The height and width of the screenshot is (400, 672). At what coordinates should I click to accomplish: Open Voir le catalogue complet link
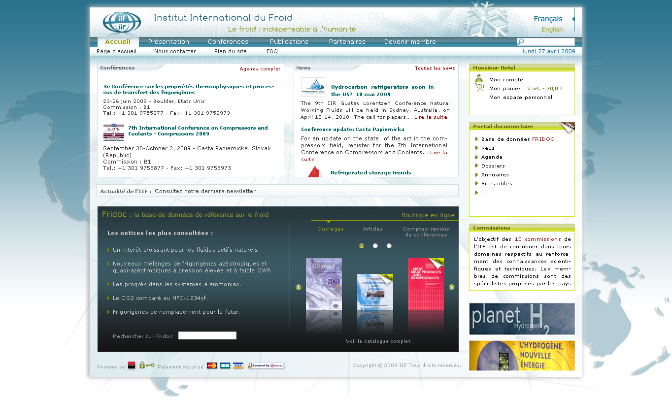(378, 341)
